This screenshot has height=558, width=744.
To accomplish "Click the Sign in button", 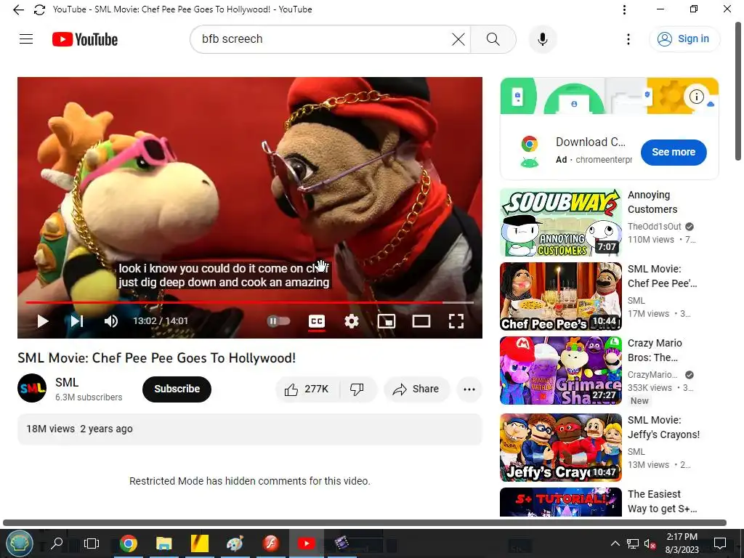I will [x=684, y=39].
